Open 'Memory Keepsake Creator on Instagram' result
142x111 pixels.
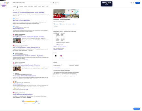29,37
